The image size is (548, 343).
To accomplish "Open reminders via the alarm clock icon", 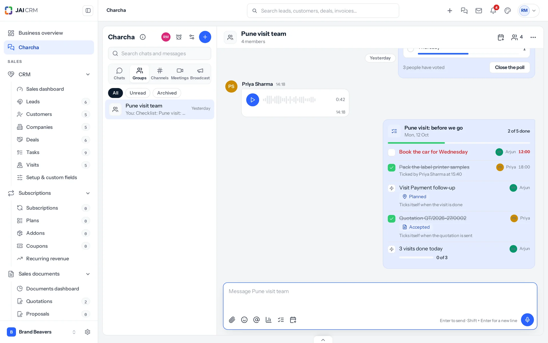I will [x=179, y=37].
